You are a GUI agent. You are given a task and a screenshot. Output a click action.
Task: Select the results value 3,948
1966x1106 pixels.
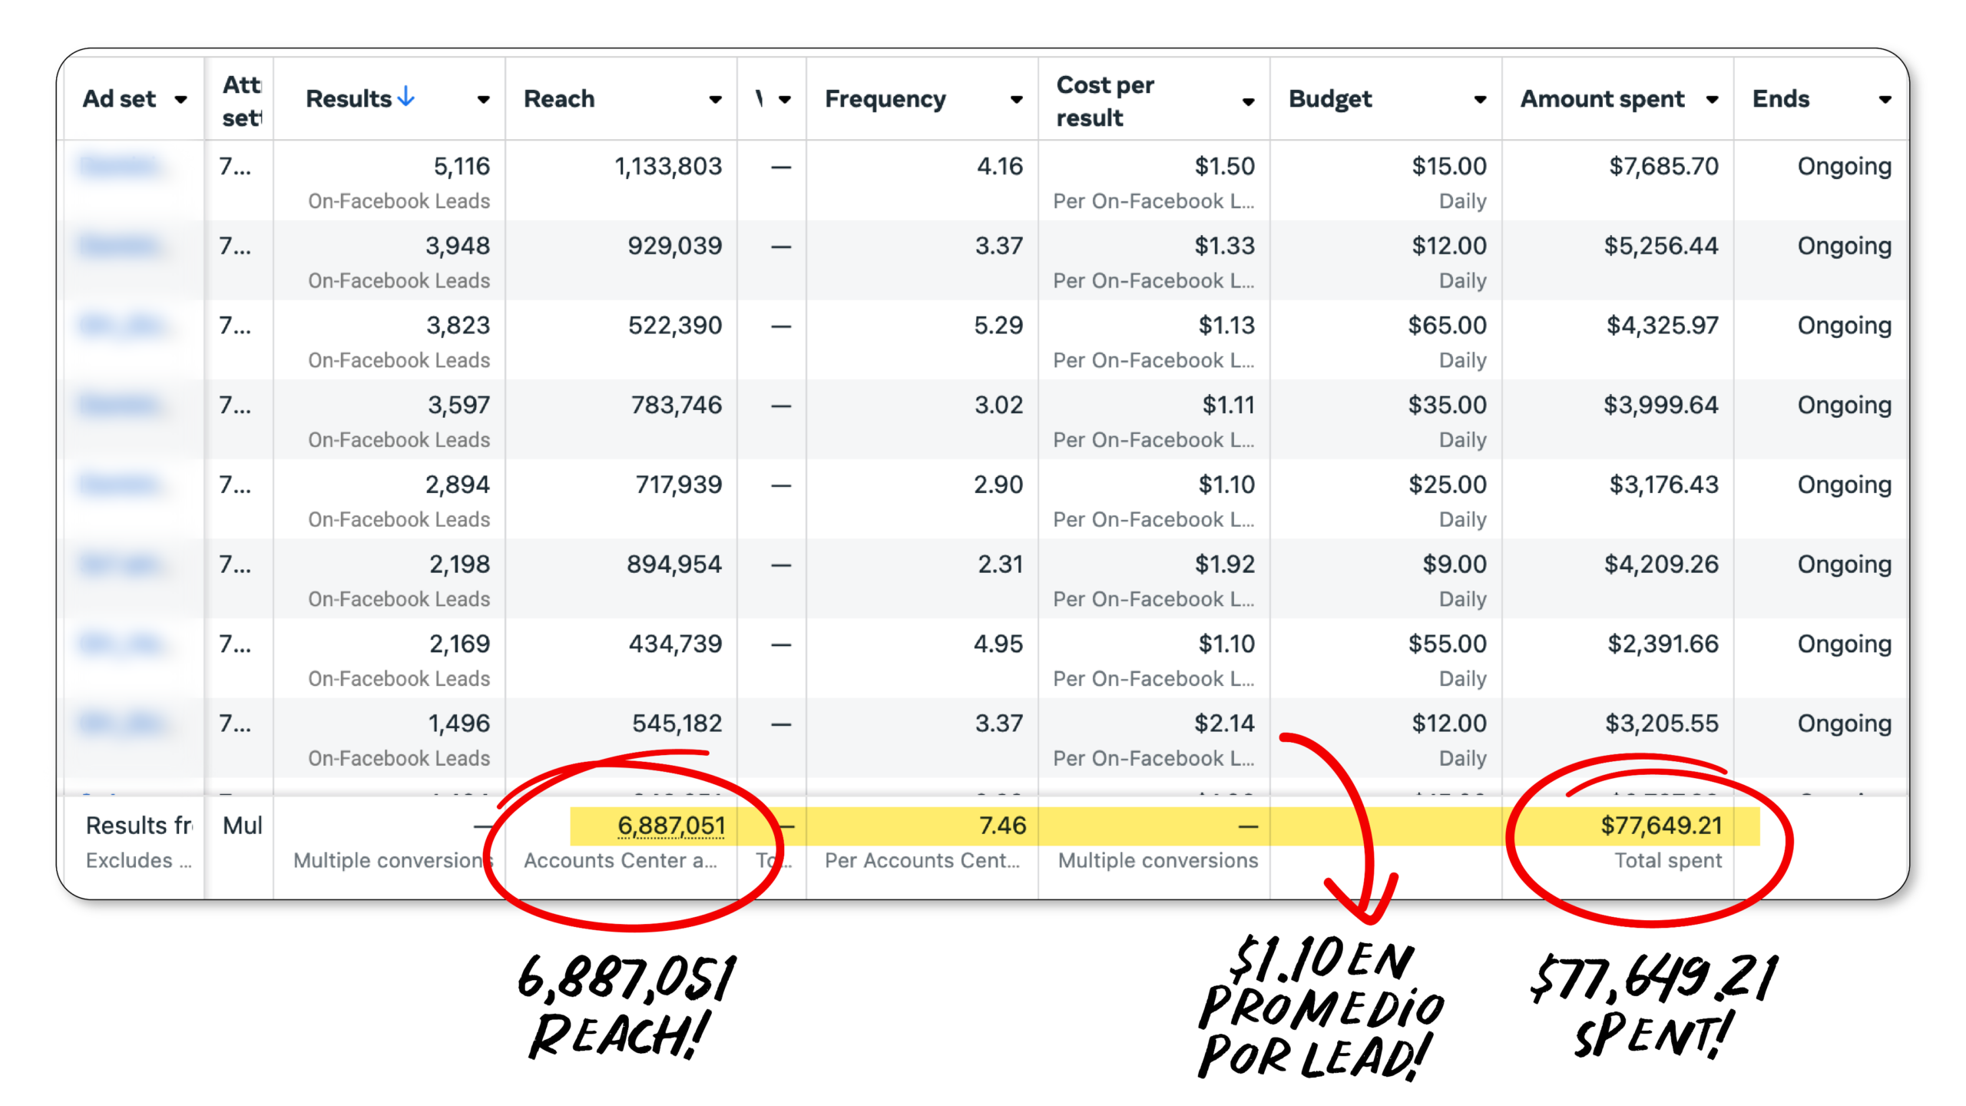click(x=458, y=246)
